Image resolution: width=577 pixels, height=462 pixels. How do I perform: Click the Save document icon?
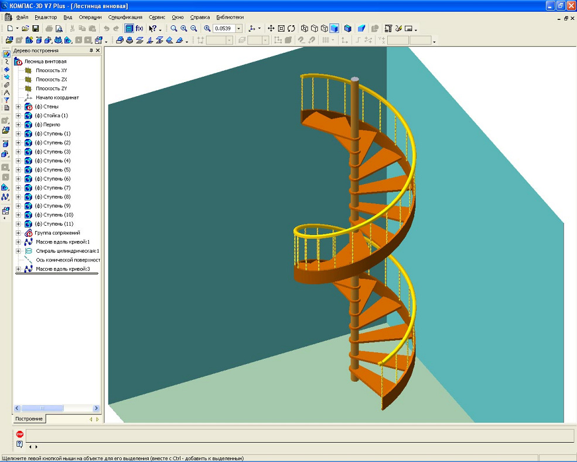[x=36, y=28]
